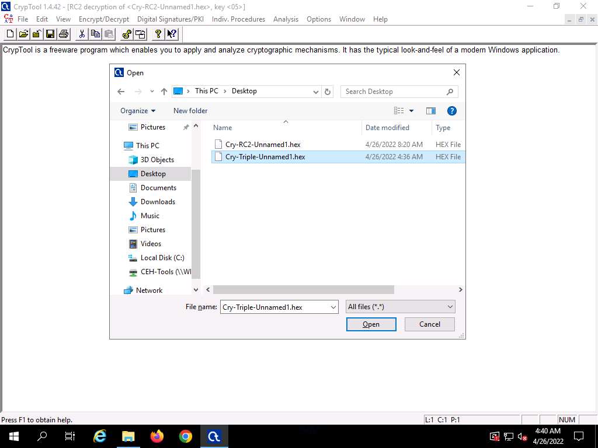Click the Cut scissors toolbar icon
The image size is (598, 448).
[82, 34]
